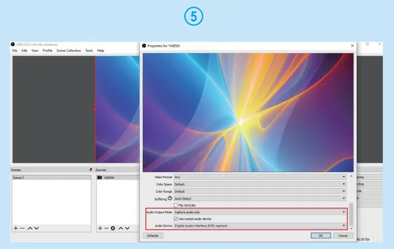Open source properties with the gear icon
This screenshot has height=249, width=394.
point(113,228)
